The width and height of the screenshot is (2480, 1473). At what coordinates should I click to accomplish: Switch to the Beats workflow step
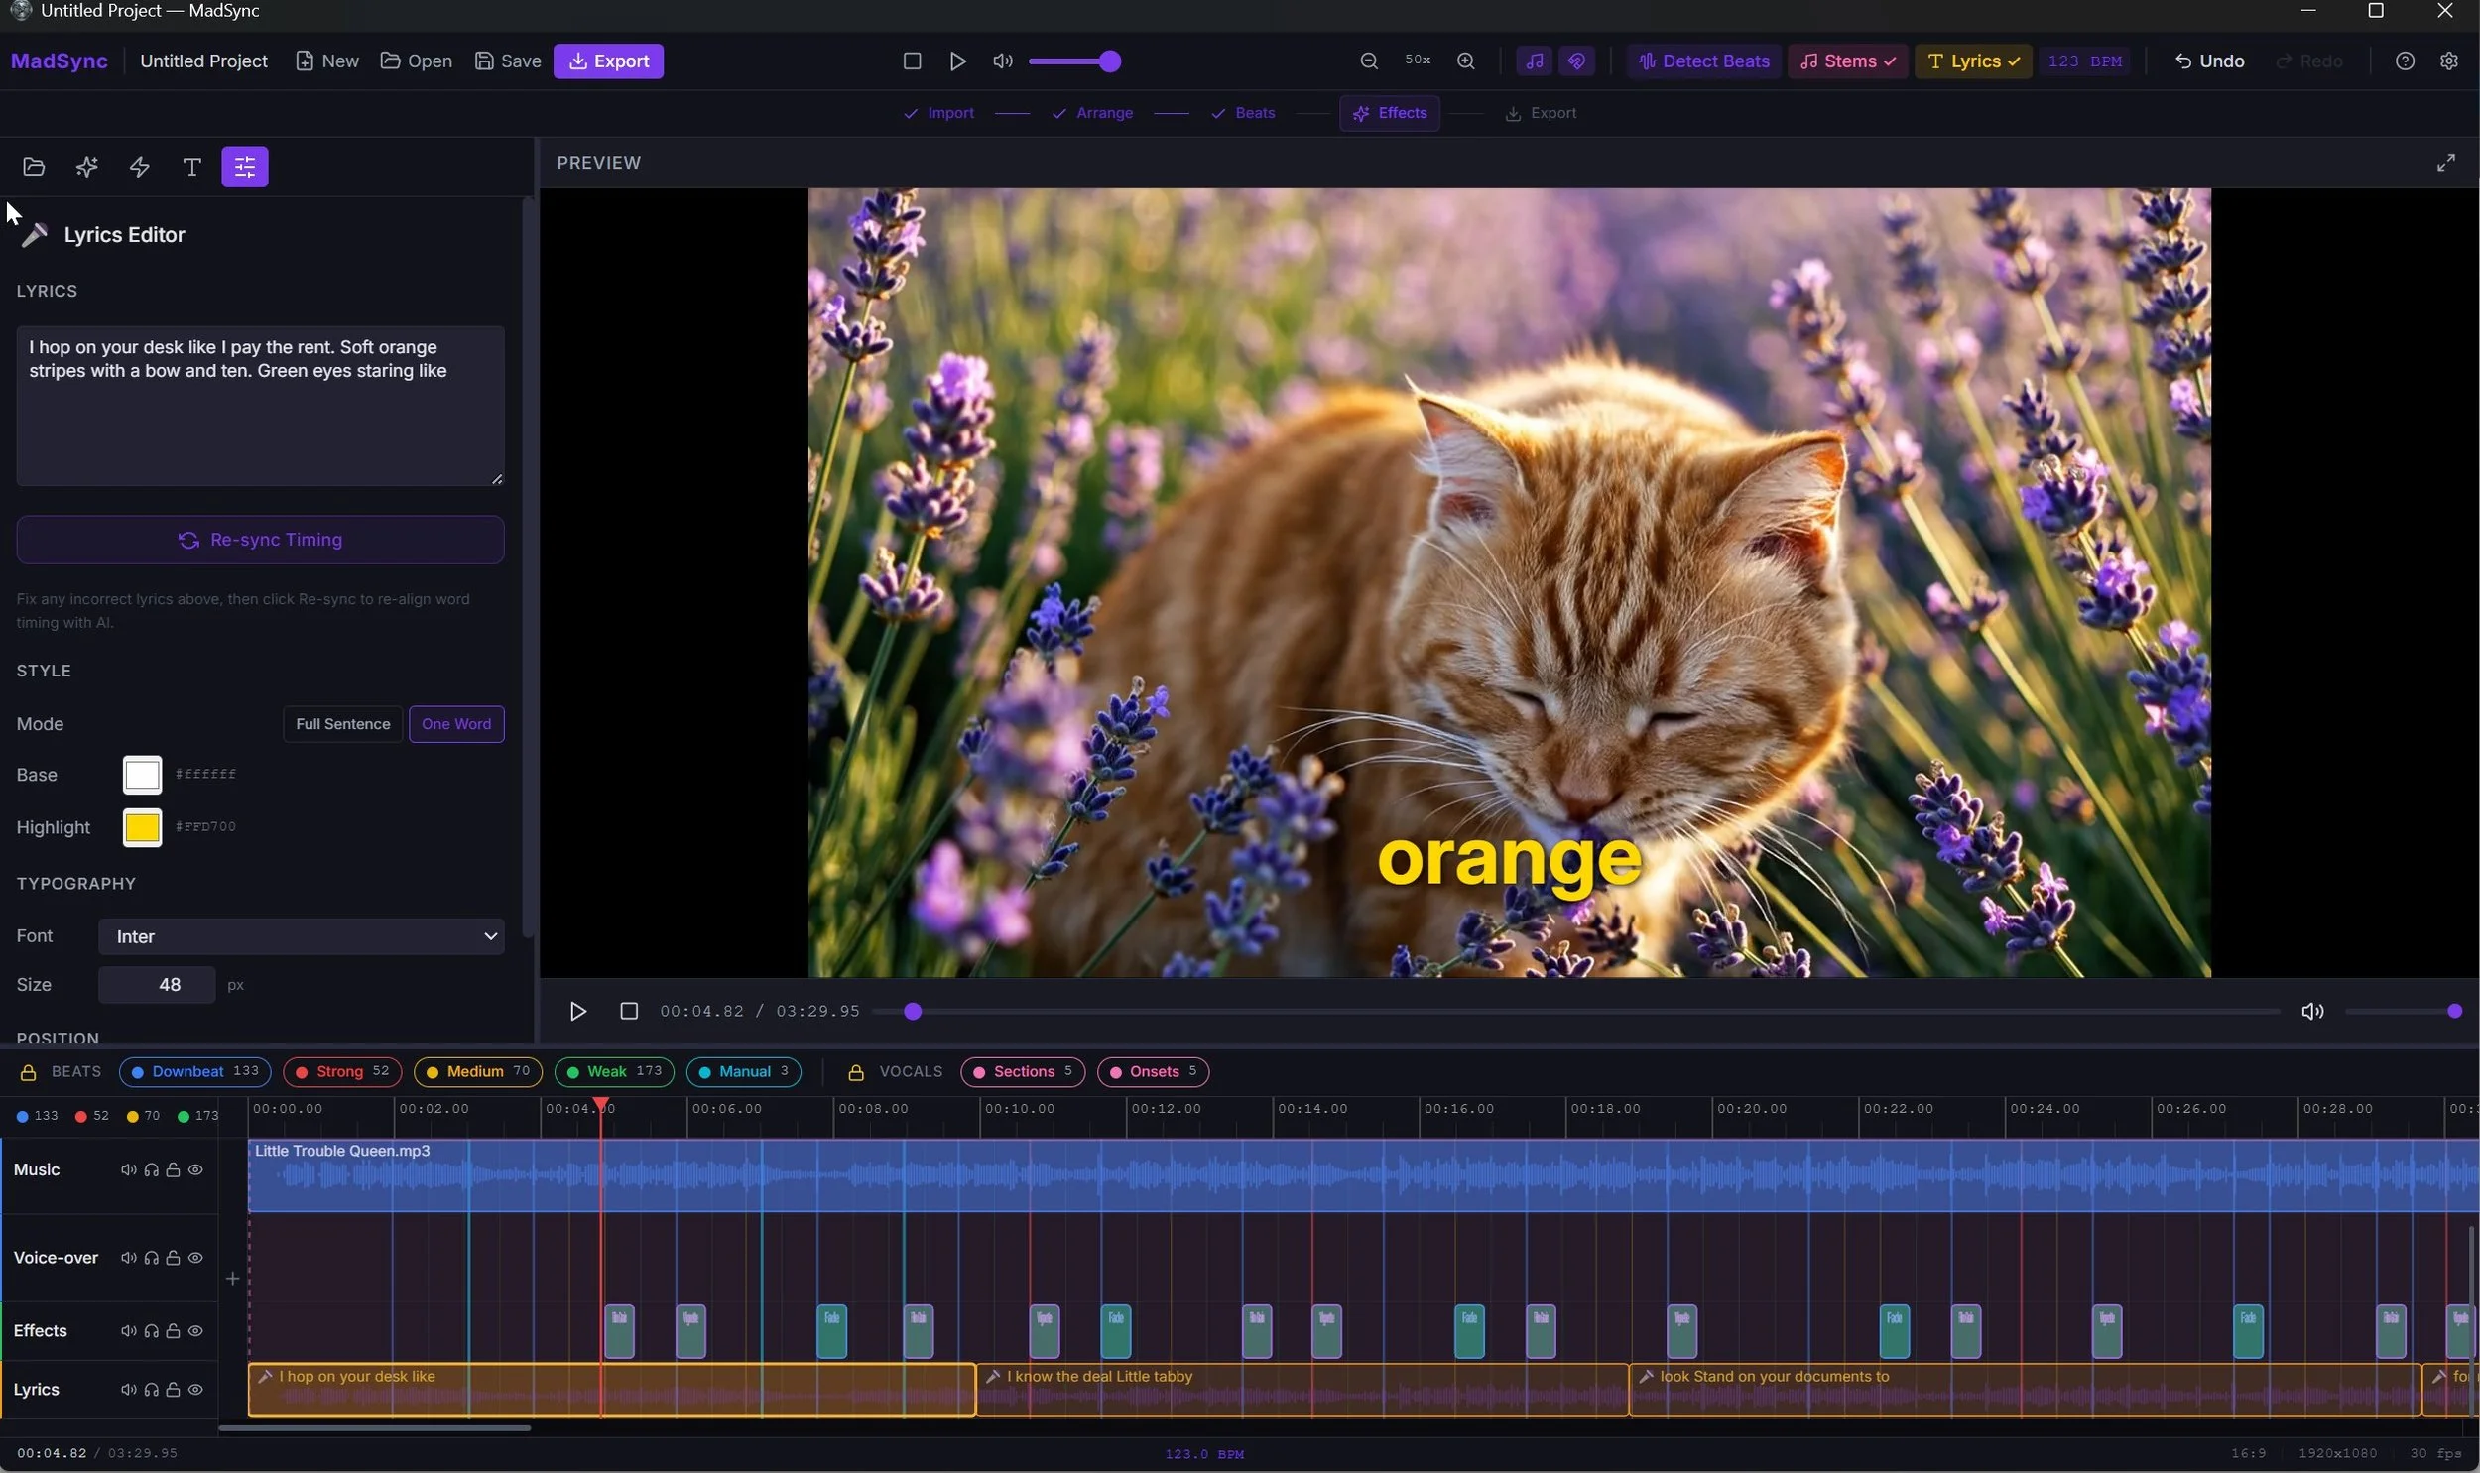[x=1244, y=113]
